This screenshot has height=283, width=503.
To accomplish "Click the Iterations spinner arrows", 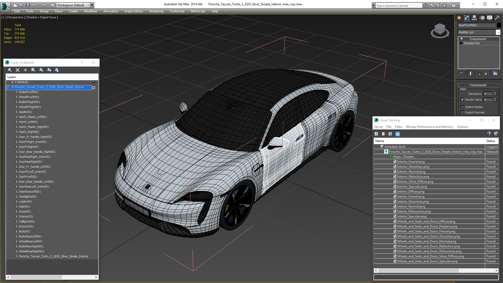I will click(495, 94).
